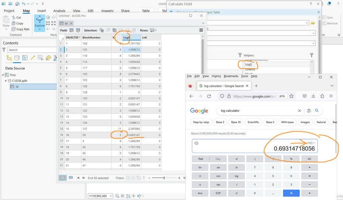Open the Explore tool dropdown arrow

[x=39, y=29]
